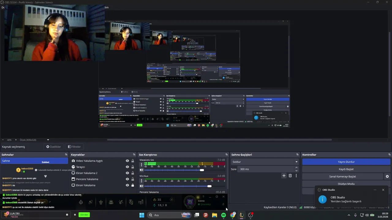The height and width of the screenshot is (220, 392).
Task: Click Yayını Durdur to stop streaming
Action: 346,162
